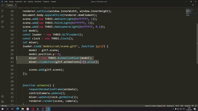Open the Extensions view

pos(2,22)
